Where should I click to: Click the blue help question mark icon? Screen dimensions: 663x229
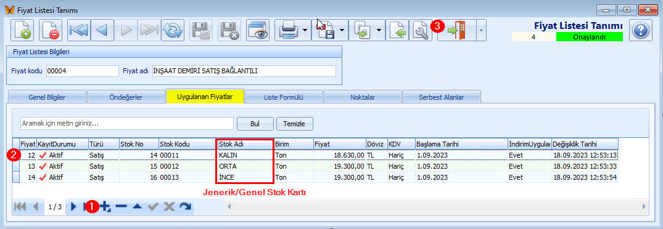tap(641, 30)
